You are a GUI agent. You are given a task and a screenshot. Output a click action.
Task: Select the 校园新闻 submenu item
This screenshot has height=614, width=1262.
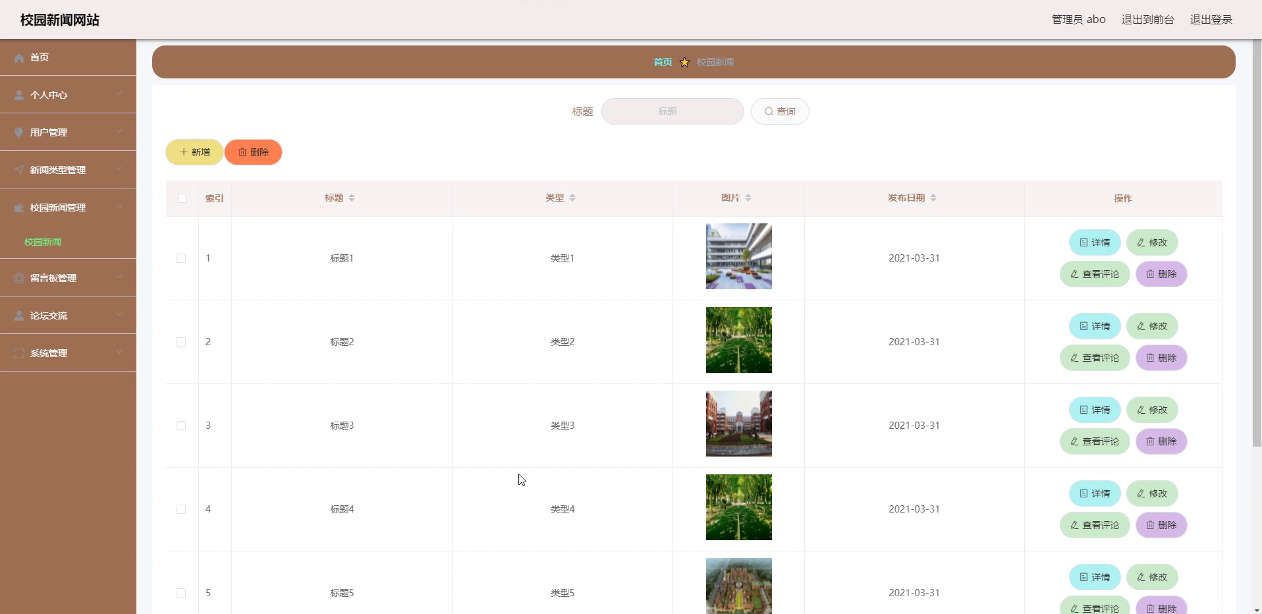pyautogui.click(x=43, y=242)
